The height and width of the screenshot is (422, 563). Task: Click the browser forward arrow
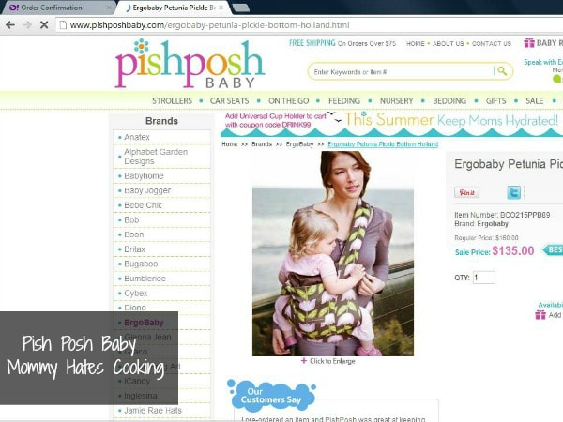pos(27,24)
